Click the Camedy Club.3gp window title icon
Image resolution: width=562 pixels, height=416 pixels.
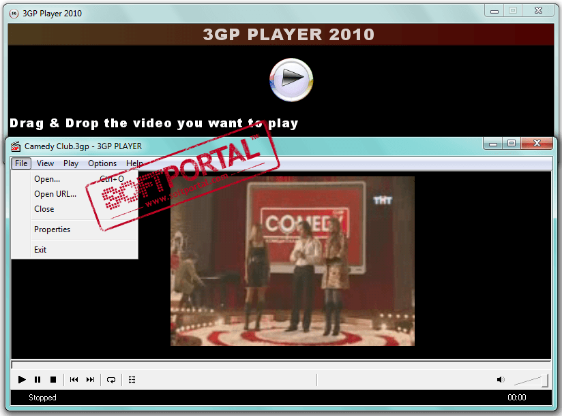pos(16,146)
